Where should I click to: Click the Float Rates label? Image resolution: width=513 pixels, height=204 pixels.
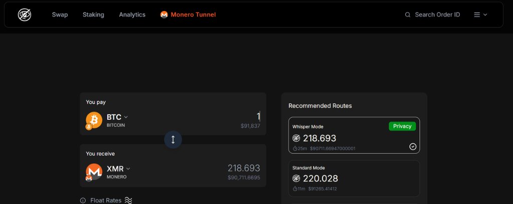[x=106, y=200]
